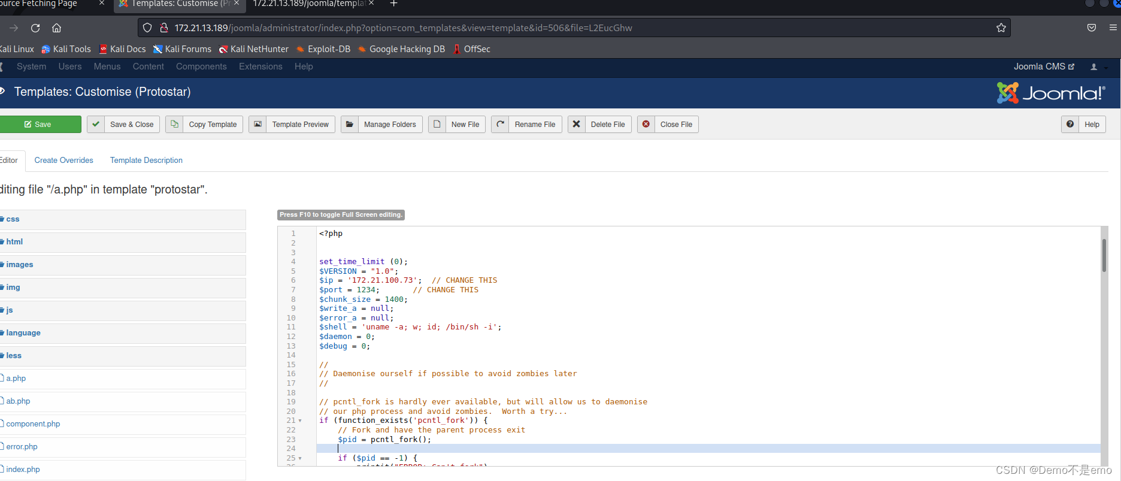This screenshot has height=481, width=1121.
Task: Close the Source Fetching Page tab
Action: [102, 3]
